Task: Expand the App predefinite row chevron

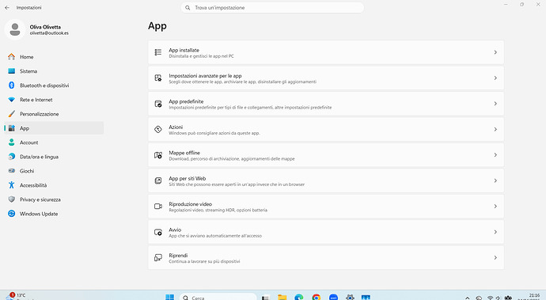Action: coord(495,104)
